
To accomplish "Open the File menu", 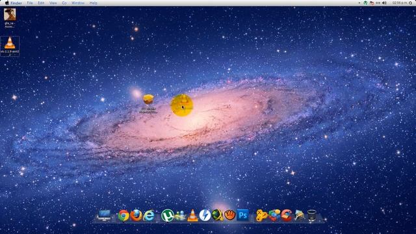I will [x=30, y=3].
